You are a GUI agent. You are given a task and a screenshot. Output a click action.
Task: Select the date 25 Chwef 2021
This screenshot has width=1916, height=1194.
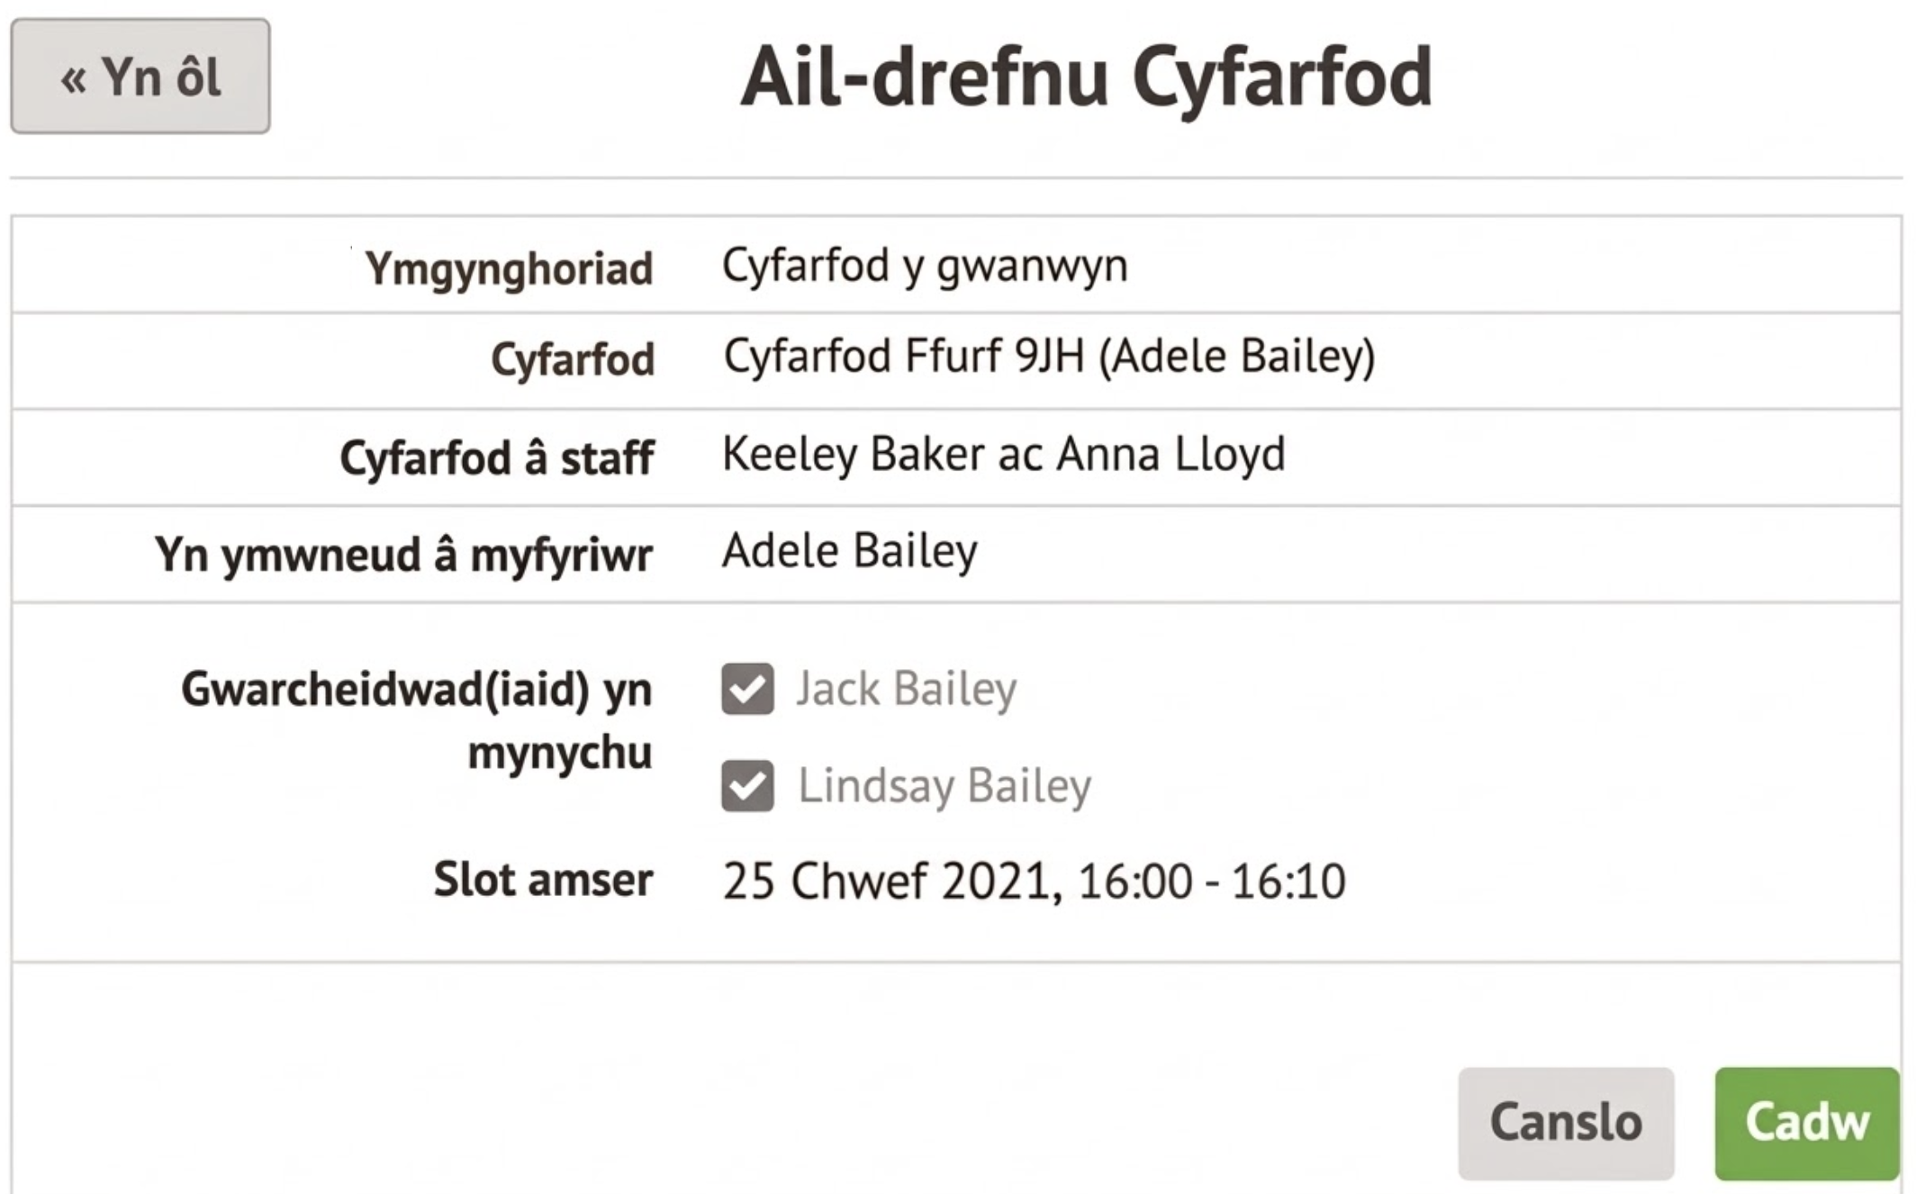click(886, 881)
